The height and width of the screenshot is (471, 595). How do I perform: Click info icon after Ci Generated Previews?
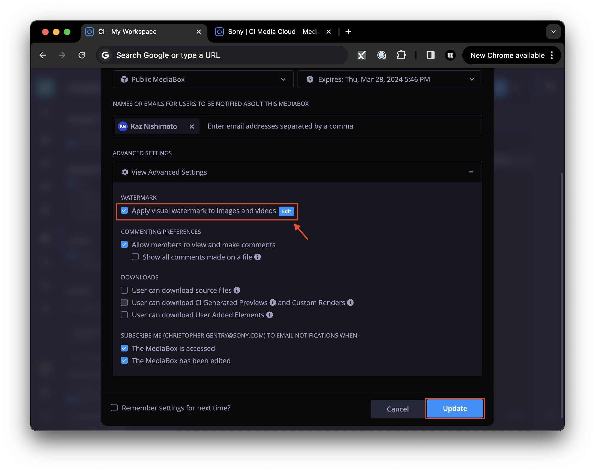273,303
